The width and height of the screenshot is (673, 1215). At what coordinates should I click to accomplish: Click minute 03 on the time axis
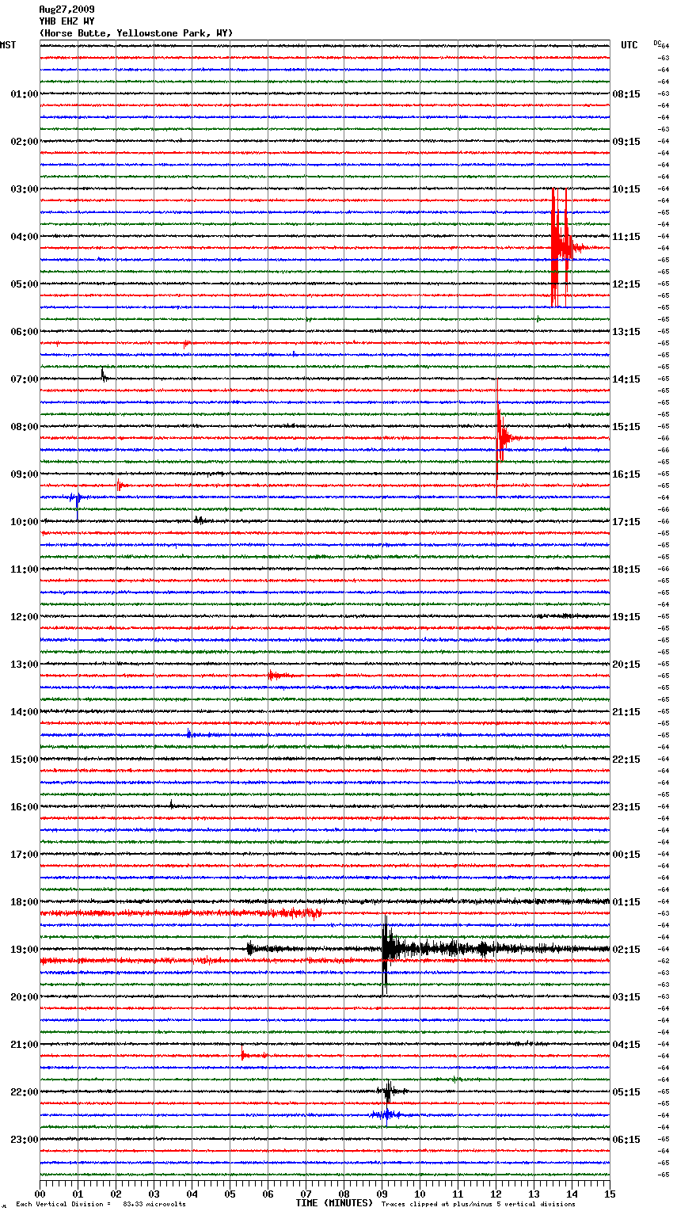point(154,1194)
